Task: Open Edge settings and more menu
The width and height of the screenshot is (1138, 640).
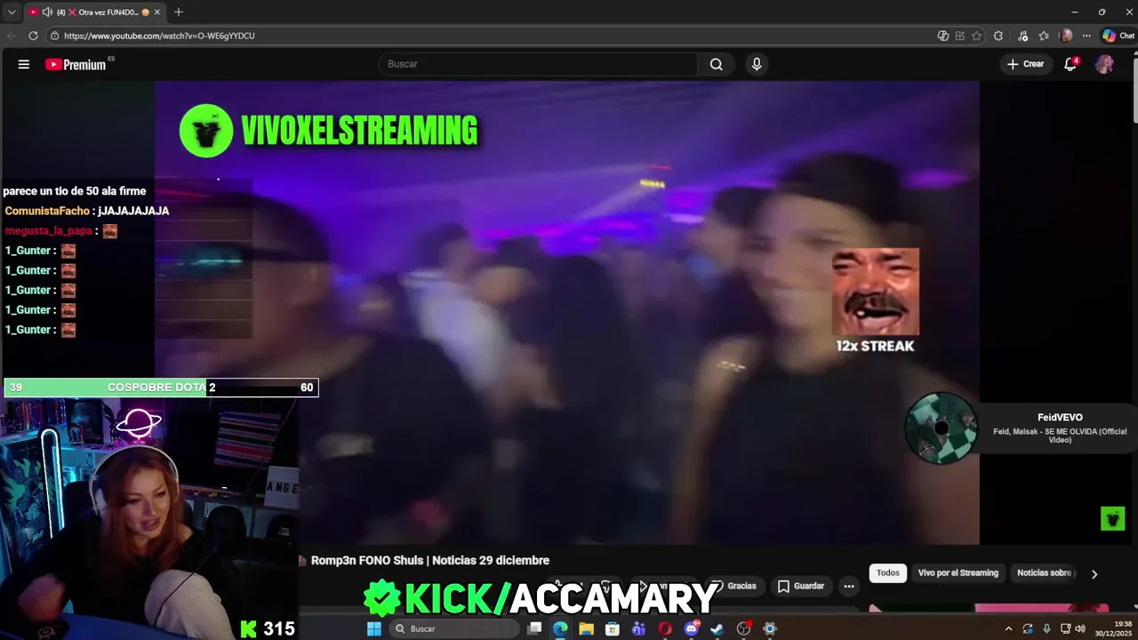Action: tap(1086, 36)
